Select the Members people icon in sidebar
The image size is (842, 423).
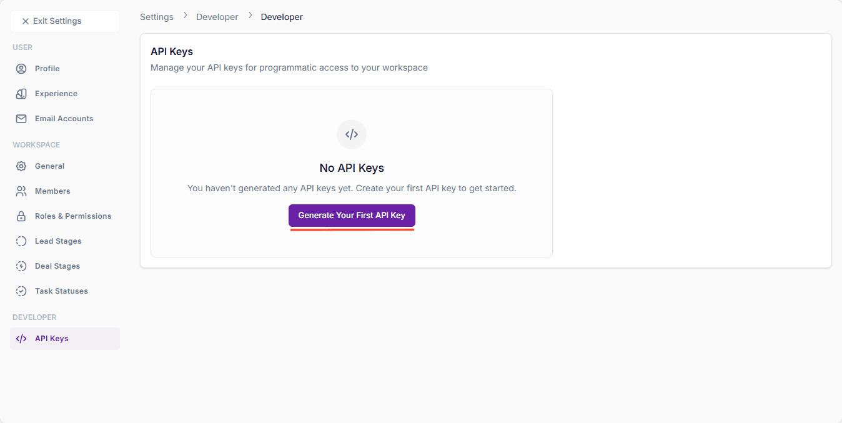point(21,191)
